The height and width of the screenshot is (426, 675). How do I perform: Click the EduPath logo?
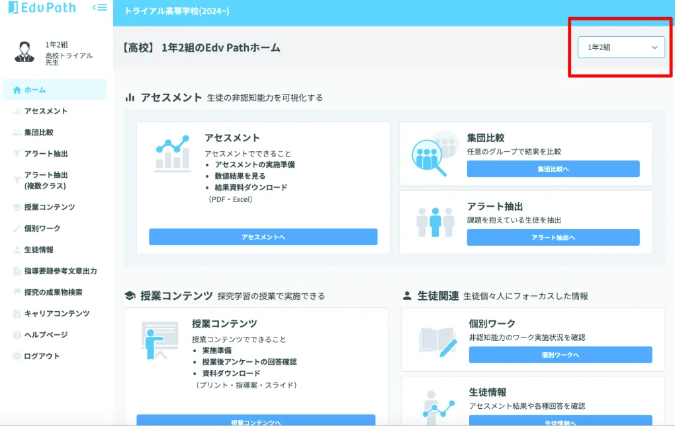(42, 8)
